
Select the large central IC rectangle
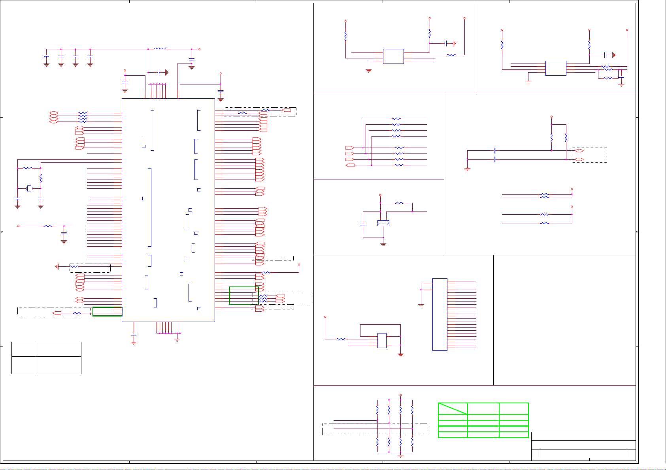click(168, 210)
